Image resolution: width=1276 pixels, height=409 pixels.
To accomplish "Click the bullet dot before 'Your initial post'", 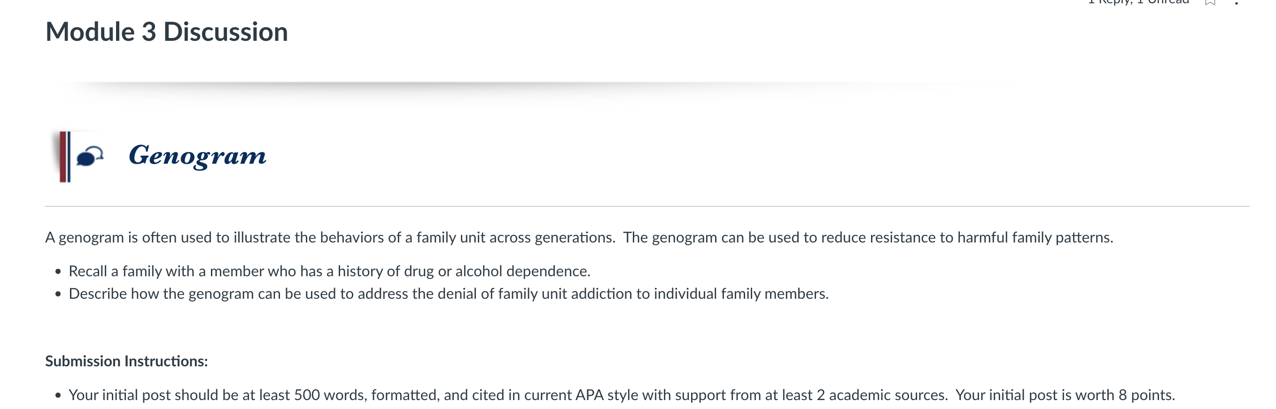I will (x=58, y=395).
